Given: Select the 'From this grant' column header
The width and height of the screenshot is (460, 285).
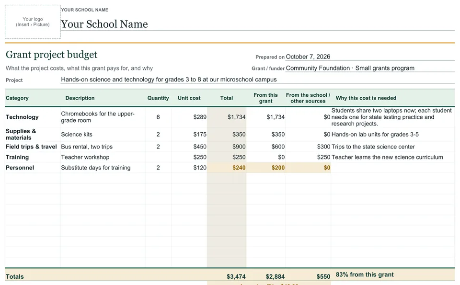Looking at the screenshot, I should (x=265, y=98).
